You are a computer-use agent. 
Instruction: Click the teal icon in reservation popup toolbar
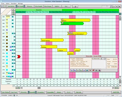[x=87, y=70]
